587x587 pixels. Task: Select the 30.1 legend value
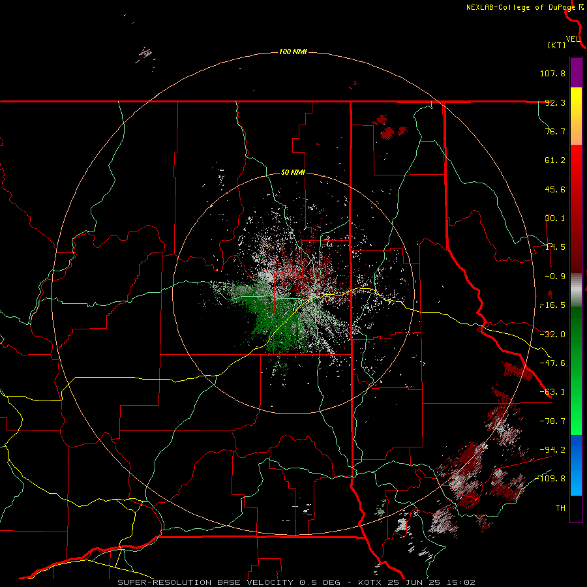[x=555, y=218]
